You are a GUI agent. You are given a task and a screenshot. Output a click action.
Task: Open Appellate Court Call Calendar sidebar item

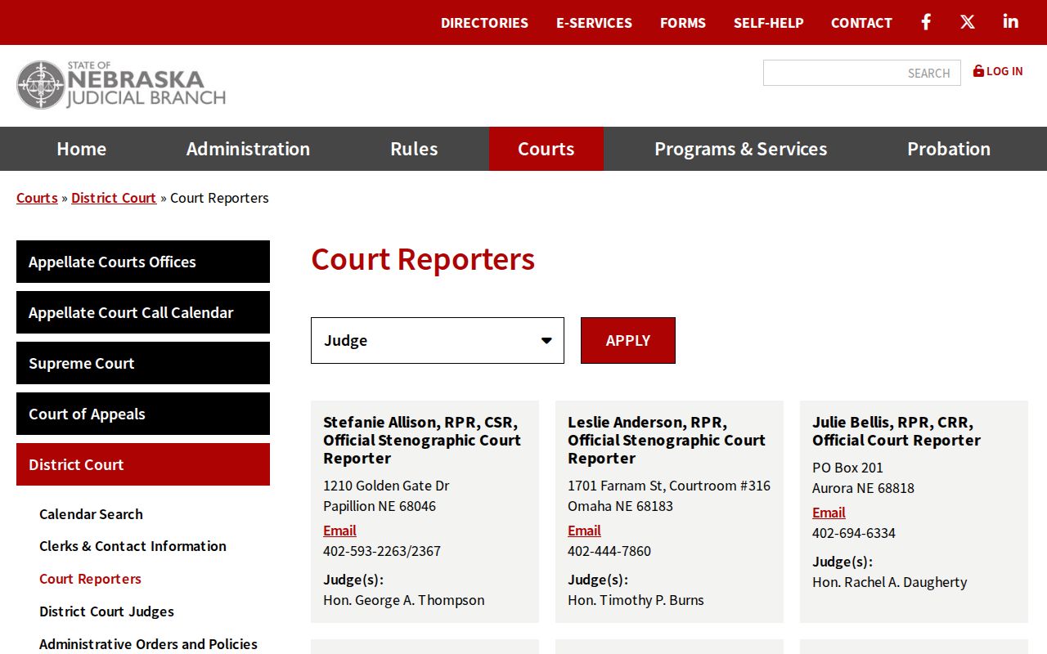pos(143,312)
